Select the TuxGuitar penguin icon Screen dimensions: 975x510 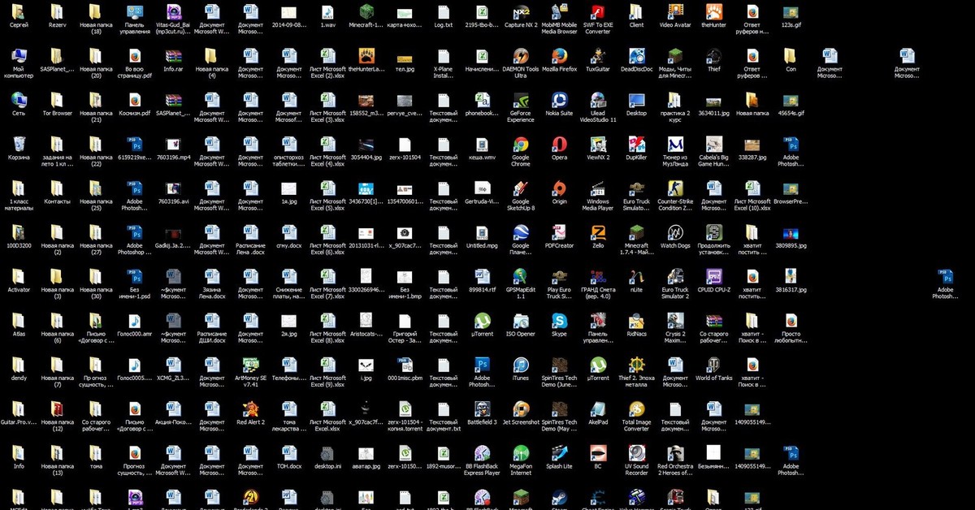point(598,56)
